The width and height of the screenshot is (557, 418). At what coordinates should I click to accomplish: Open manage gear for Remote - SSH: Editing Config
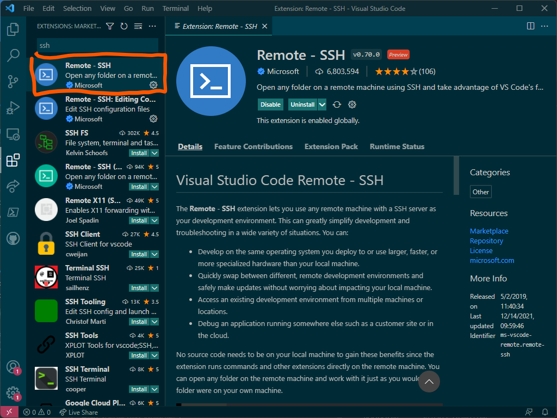(153, 119)
